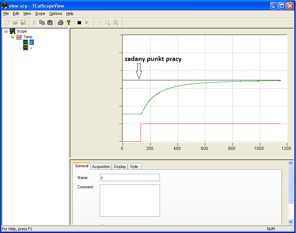Click the New document toolbar icon
The width and height of the screenshot is (296, 233).
(8, 23)
